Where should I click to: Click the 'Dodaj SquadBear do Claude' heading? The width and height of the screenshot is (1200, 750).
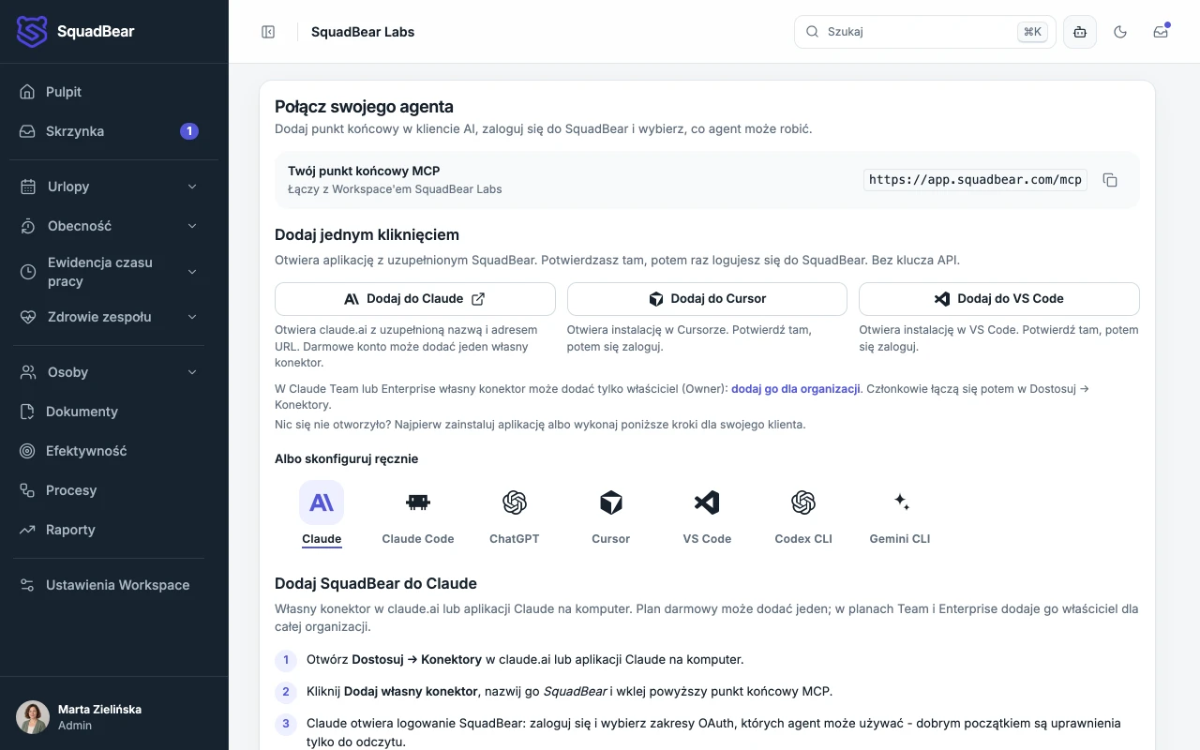[x=376, y=583]
